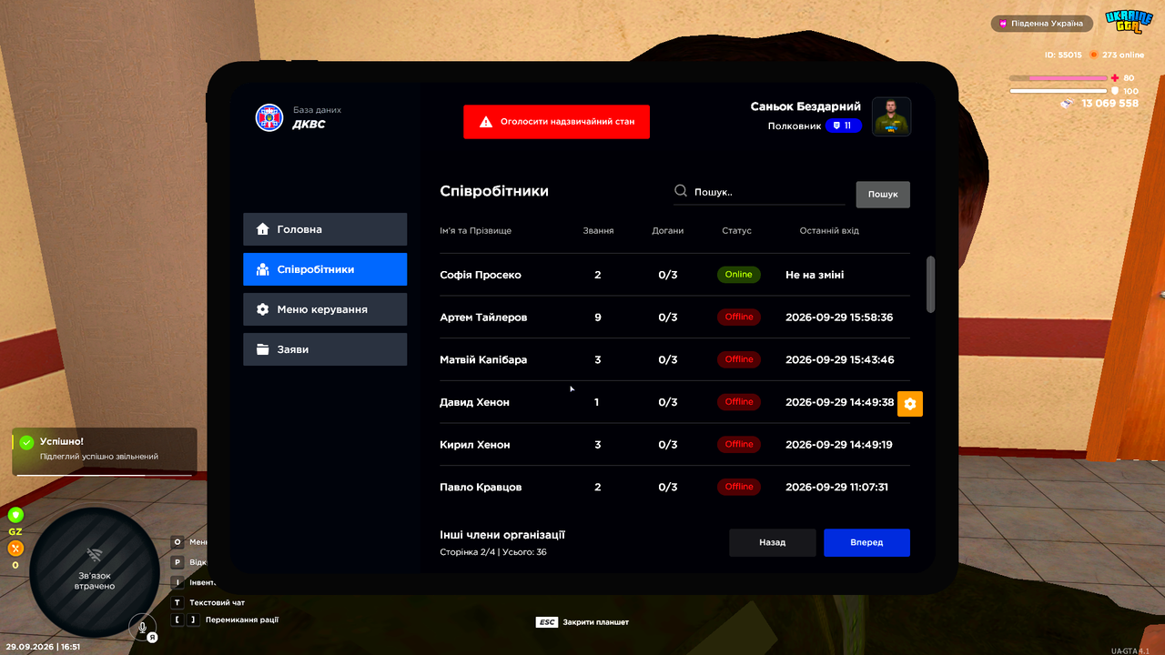Click the microphone icon near the radar
The image size is (1165, 655).
tap(142, 627)
